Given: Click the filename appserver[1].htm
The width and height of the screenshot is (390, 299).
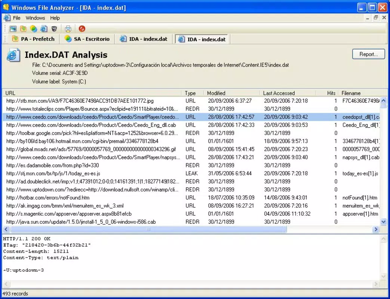Looking at the screenshot, I should 360,214.
